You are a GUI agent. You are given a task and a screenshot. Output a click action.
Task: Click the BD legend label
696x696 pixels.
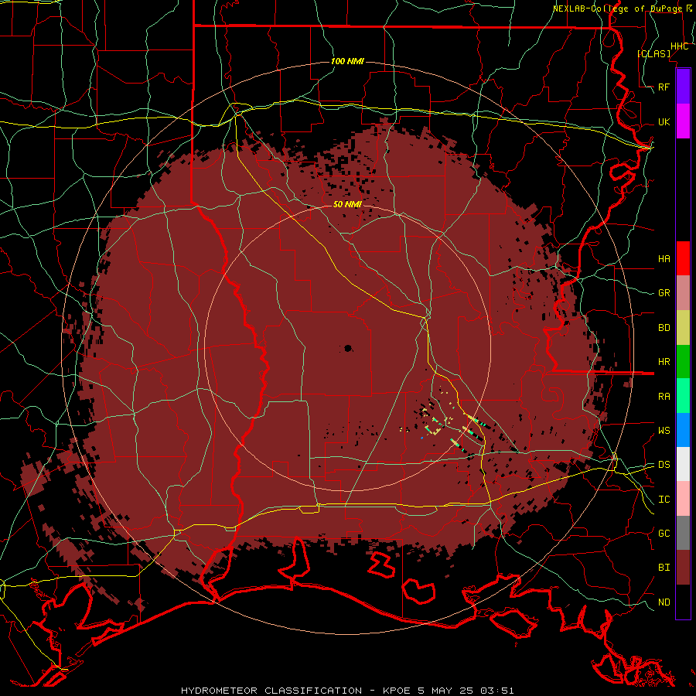point(664,328)
